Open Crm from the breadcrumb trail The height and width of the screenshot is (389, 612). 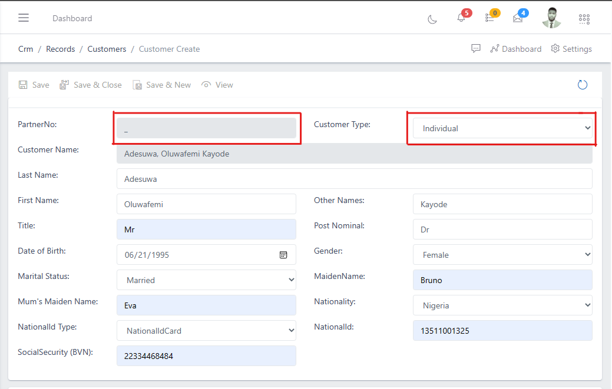25,49
